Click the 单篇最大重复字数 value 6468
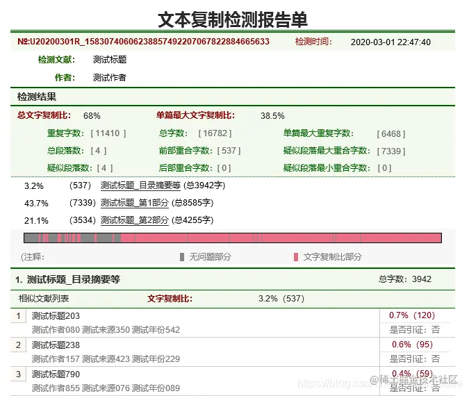Viewport: 469px width, 396px height. coord(391,134)
